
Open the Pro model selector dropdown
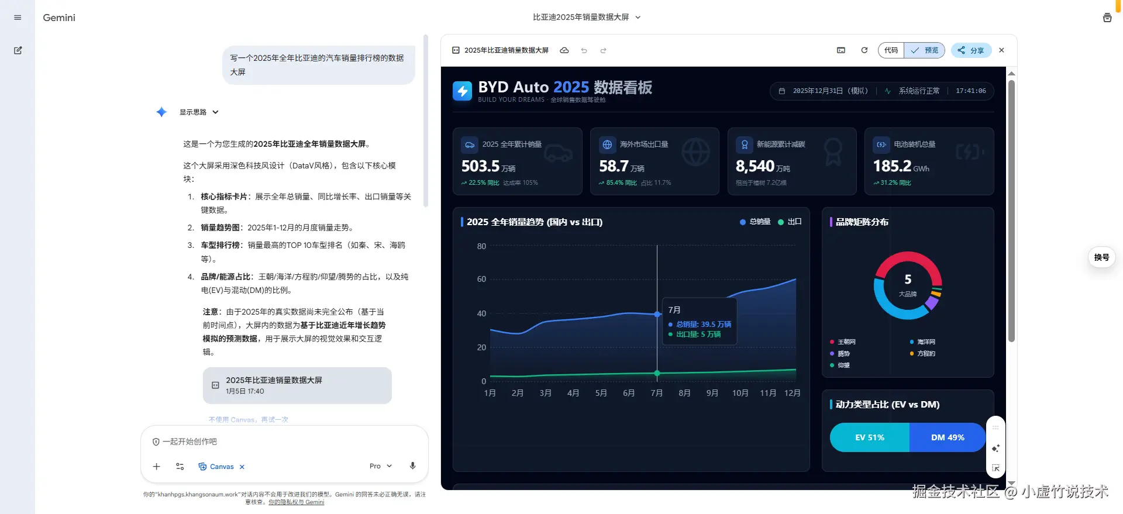[x=381, y=466]
